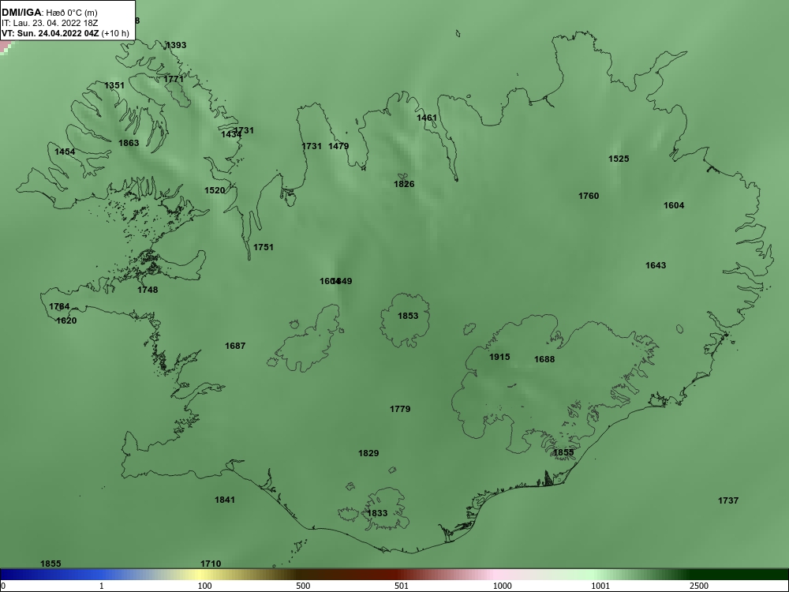Select the 1620 height value
This screenshot has width=789, height=592.
[x=66, y=320]
